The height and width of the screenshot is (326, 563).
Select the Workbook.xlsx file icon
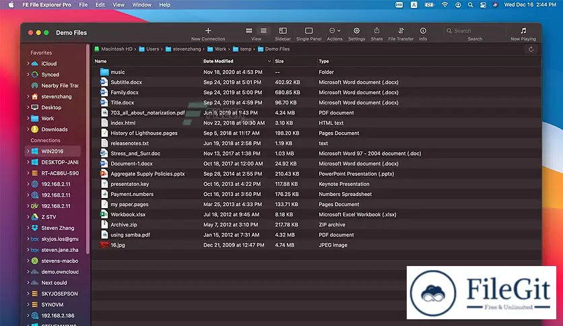click(104, 214)
